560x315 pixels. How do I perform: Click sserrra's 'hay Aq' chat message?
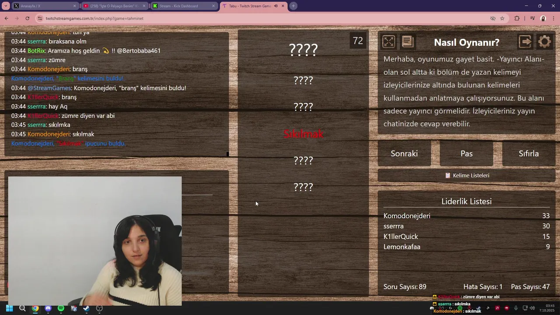point(39,106)
